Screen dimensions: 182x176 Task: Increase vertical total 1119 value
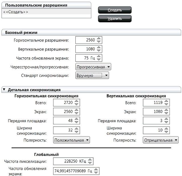pyautogui.click(x=166, y=101)
